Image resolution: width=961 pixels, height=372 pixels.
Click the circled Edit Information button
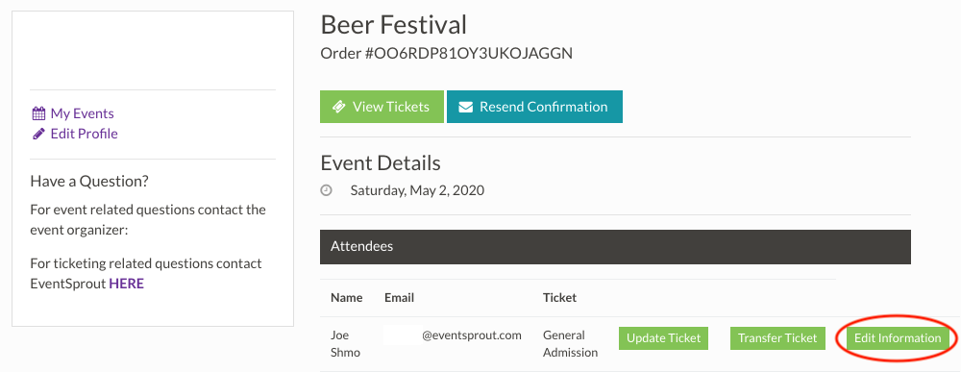[x=898, y=338]
